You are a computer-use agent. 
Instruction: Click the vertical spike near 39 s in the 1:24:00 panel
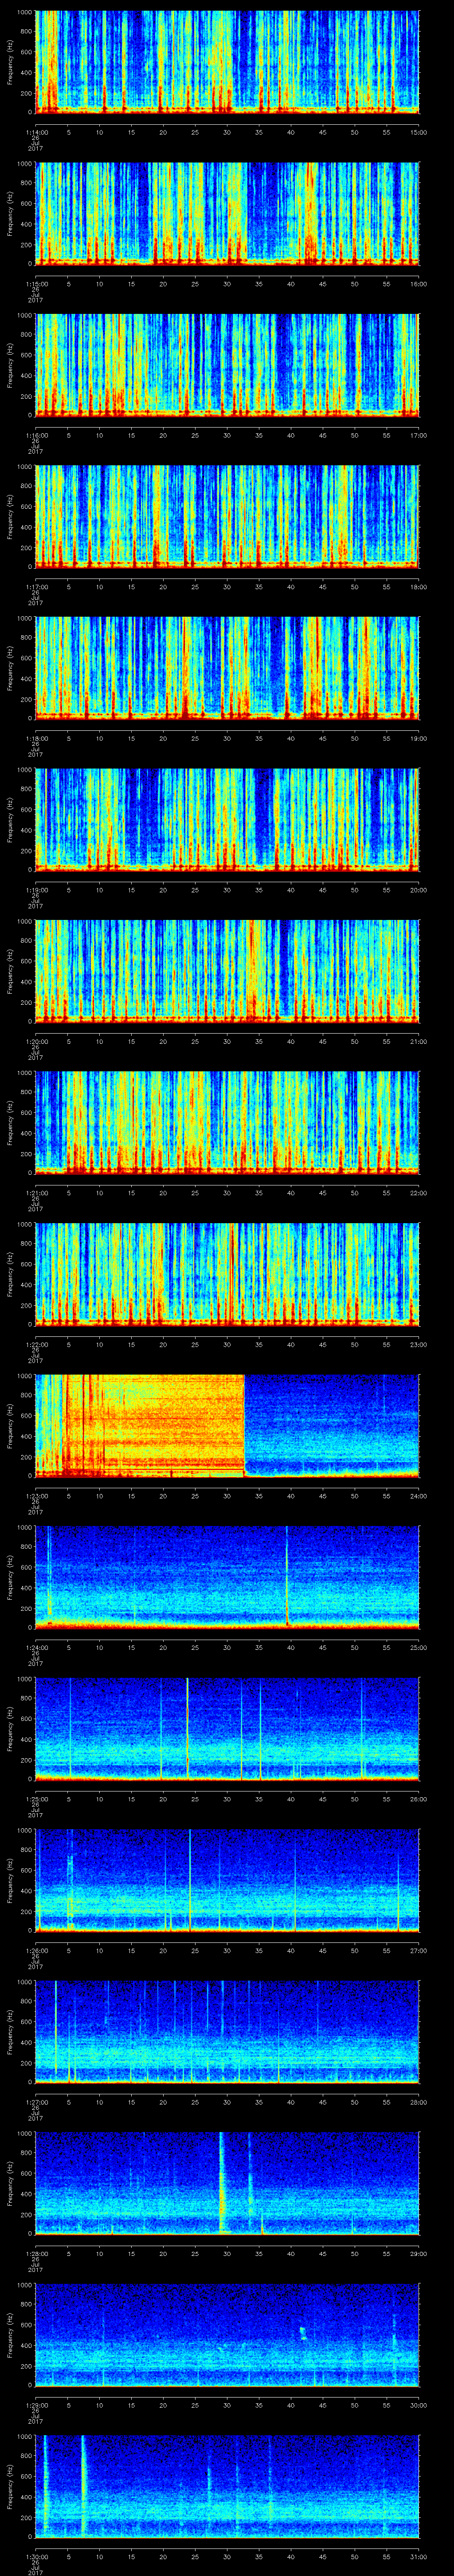click(x=286, y=1575)
